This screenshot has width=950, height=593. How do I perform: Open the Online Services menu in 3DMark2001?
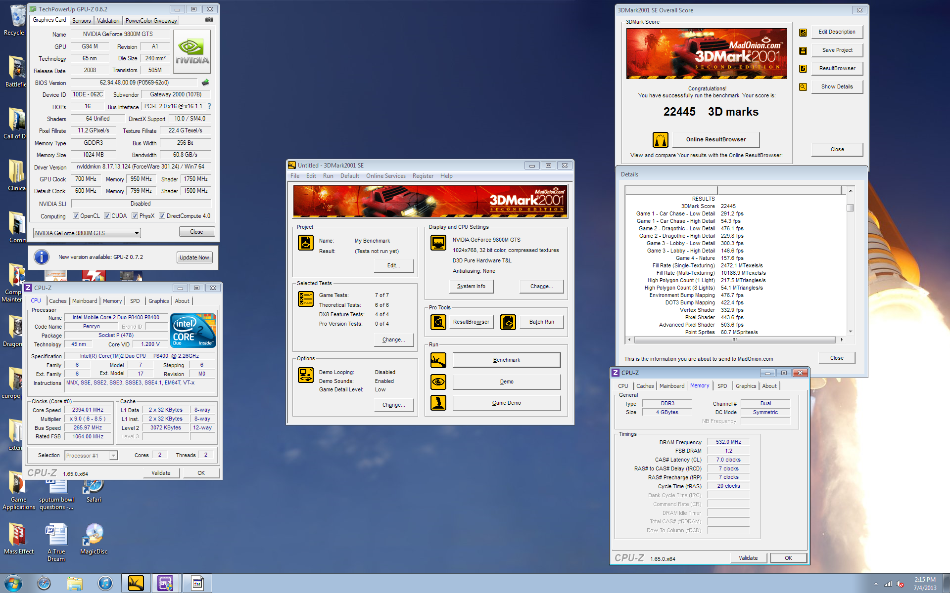[x=385, y=176]
